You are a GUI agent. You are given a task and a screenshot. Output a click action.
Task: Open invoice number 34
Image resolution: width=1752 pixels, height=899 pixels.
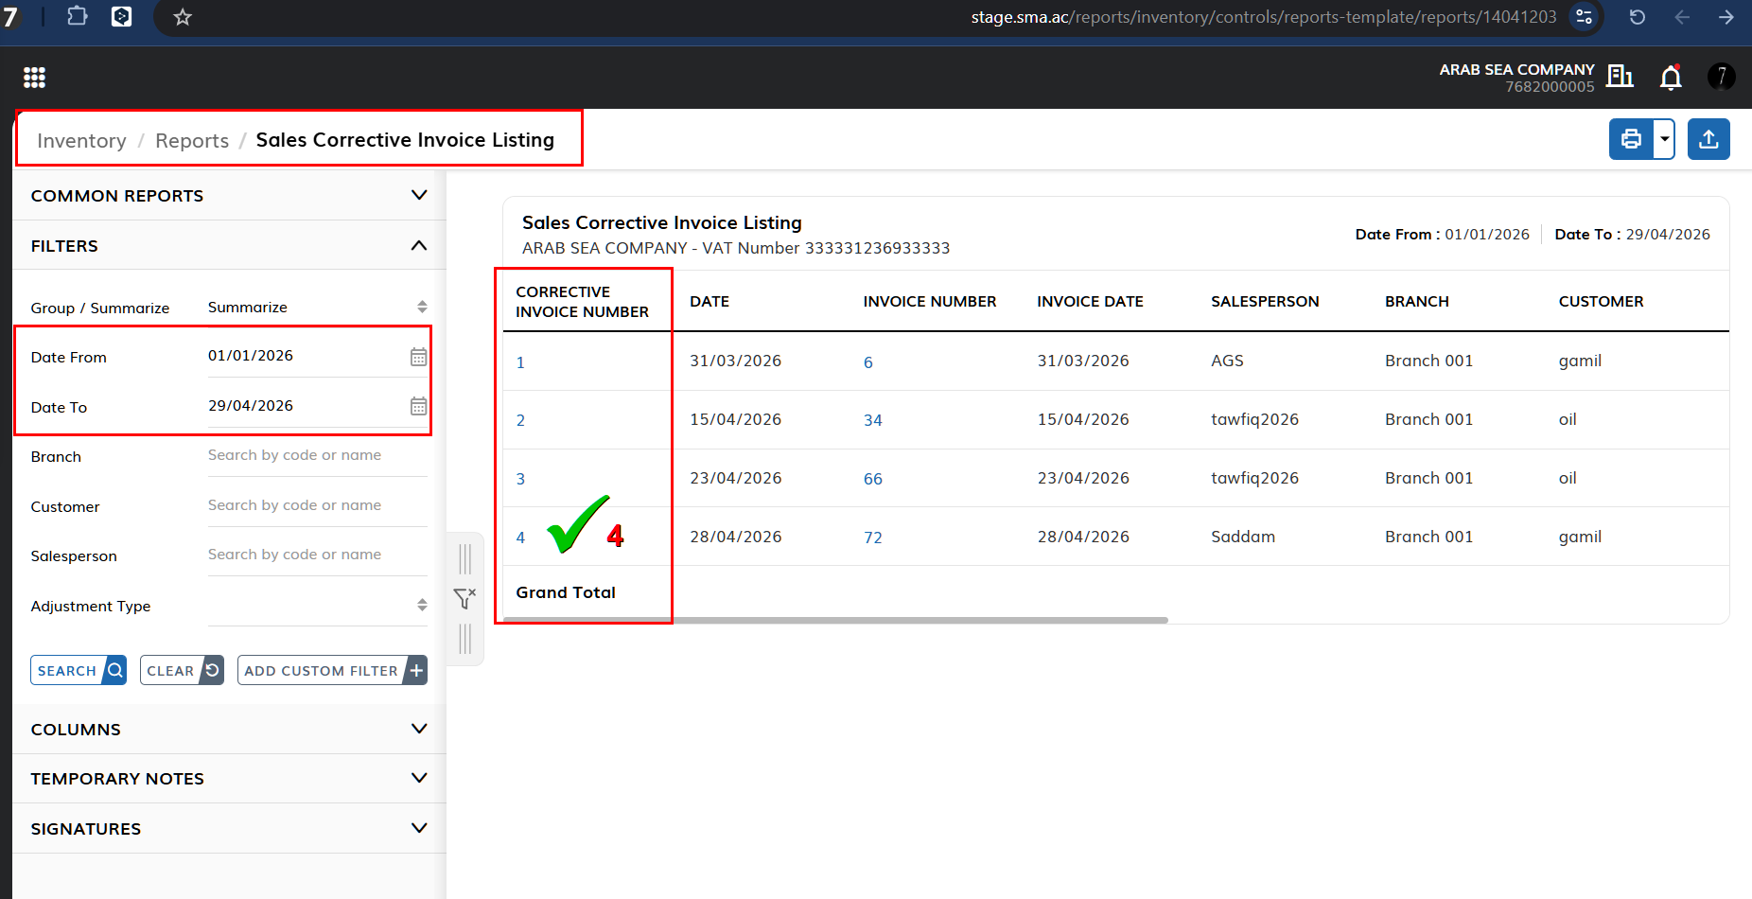(873, 420)
